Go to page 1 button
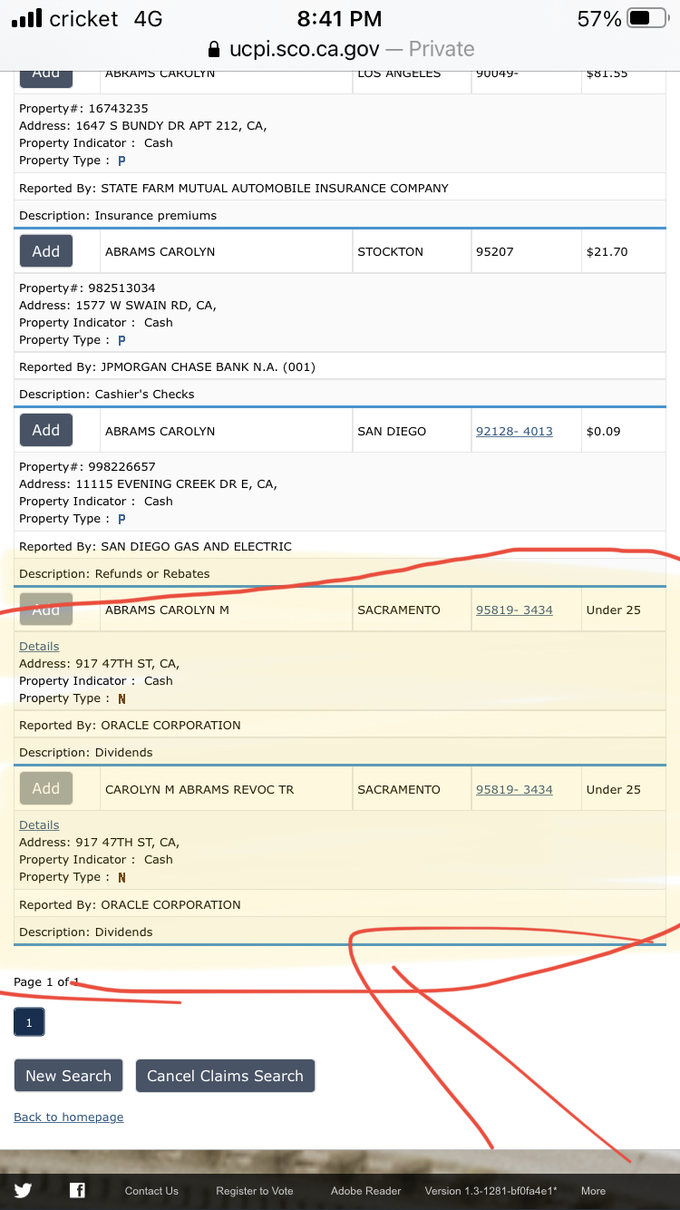Screen dimensions: 680x1210 [29, 1022]
